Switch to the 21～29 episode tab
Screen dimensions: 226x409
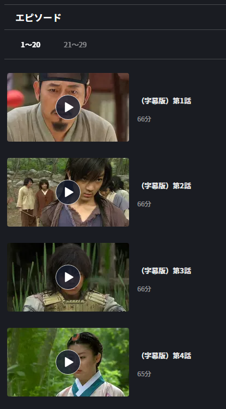tap(75, 45)
